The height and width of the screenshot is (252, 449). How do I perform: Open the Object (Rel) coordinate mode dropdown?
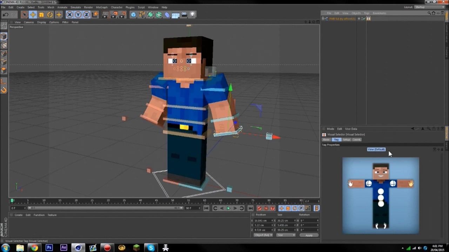263,235
